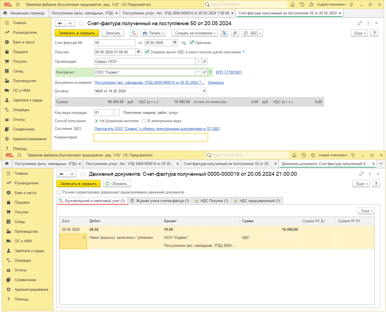
Task: Open the КПП 771901001 link
Action: pos(229,72)
